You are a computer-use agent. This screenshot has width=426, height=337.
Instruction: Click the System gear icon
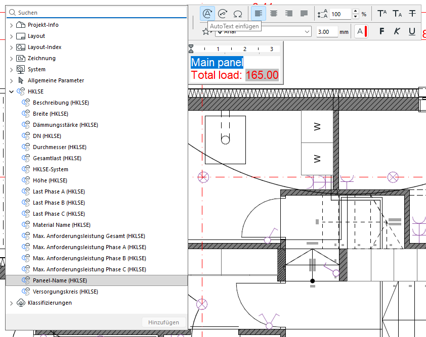click(x=21, y=69)
